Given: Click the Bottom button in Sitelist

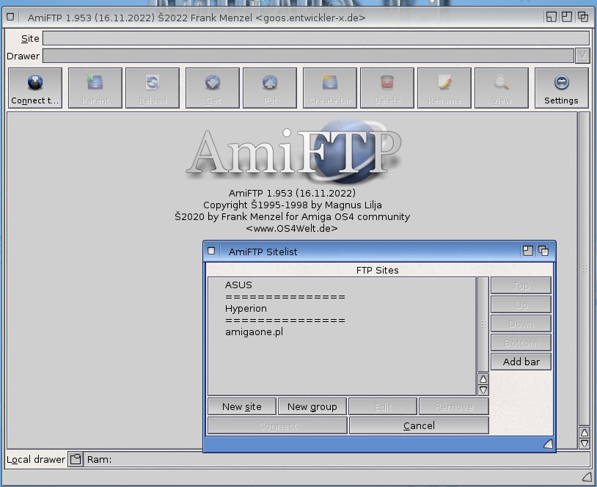Looking at the screenshot, I should [521, 343].
